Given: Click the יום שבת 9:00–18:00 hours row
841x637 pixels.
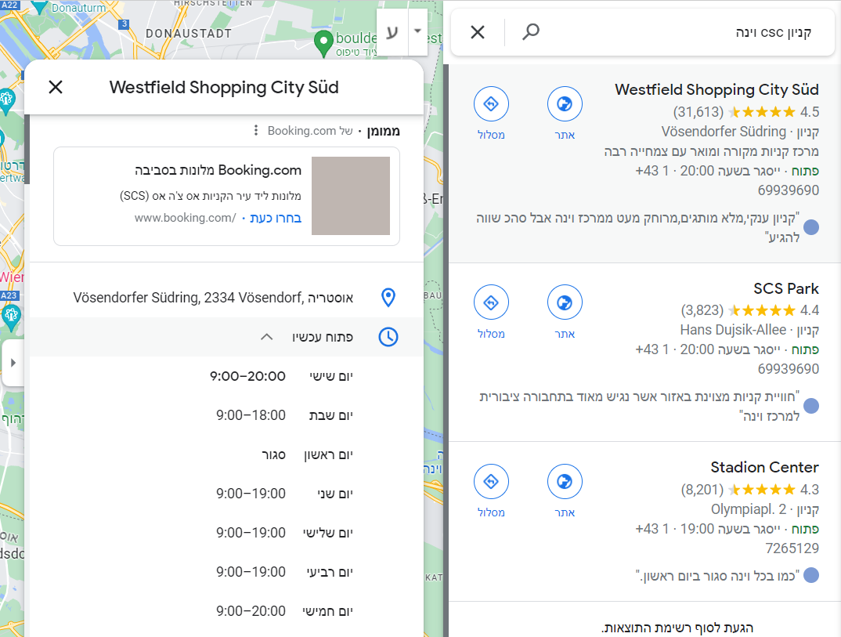Looking at the screenshot, I should click(284, 415).
